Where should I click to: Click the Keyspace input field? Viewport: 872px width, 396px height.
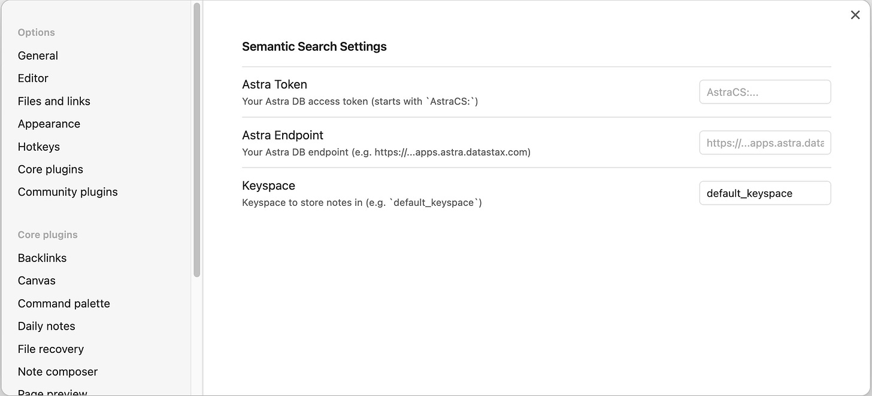765,193
